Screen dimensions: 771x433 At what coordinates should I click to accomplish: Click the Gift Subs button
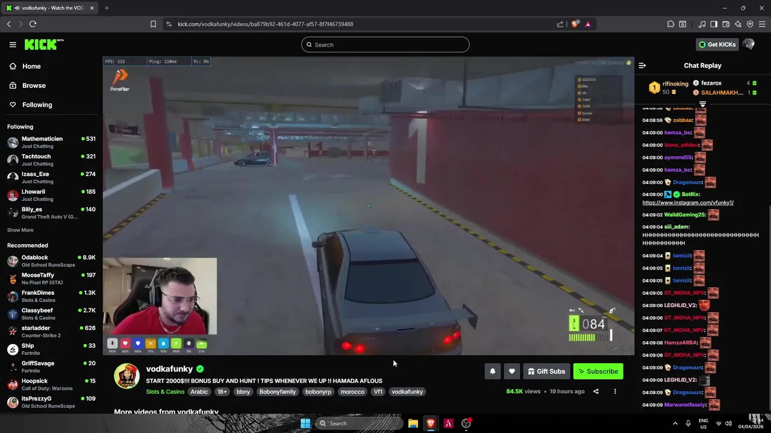546,372
